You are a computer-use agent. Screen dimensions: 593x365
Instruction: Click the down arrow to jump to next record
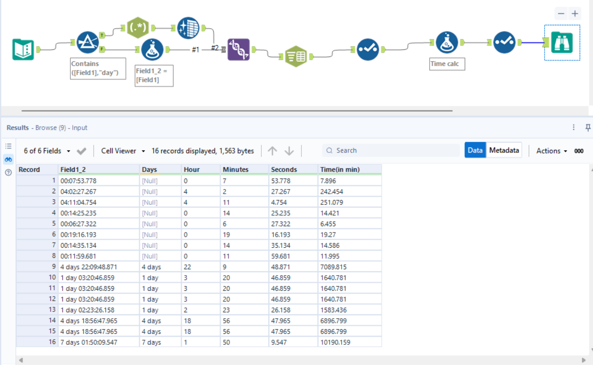pos(289,150)
